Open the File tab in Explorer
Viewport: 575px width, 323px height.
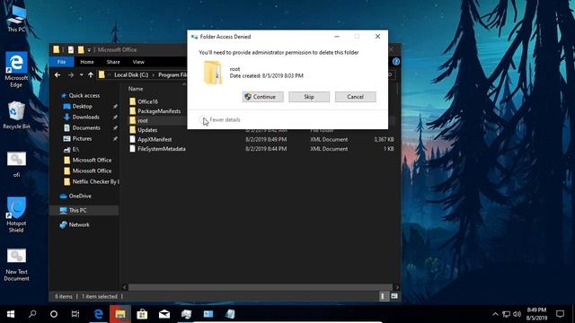pos(62,62)
